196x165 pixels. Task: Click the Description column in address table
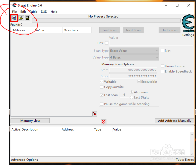41,129
